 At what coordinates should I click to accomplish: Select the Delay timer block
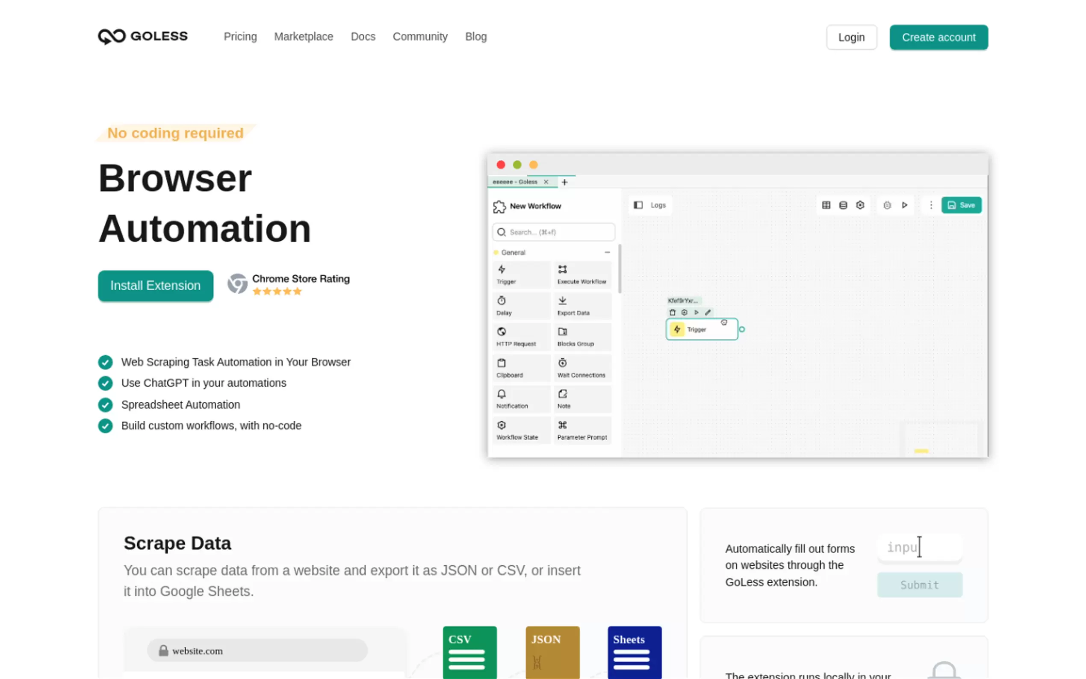point(521,305)
